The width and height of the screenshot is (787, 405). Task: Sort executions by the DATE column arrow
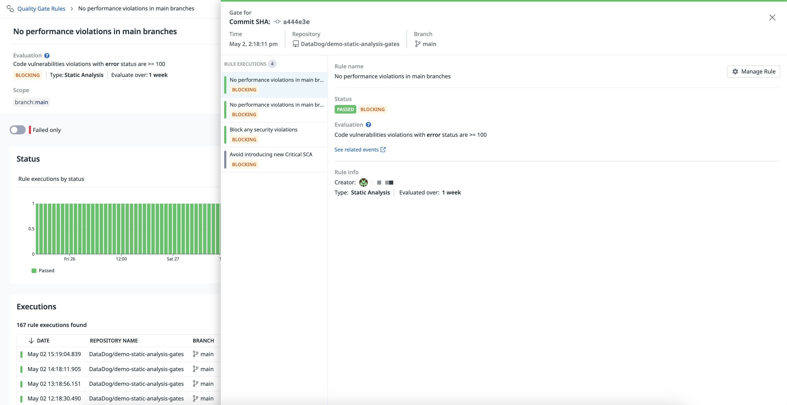(31, 341)
